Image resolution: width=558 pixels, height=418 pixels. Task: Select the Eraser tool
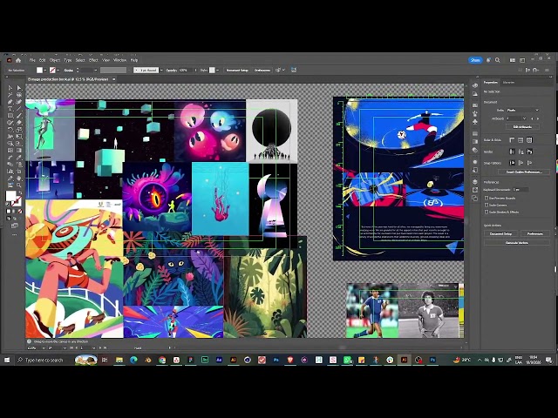(19, 123)
